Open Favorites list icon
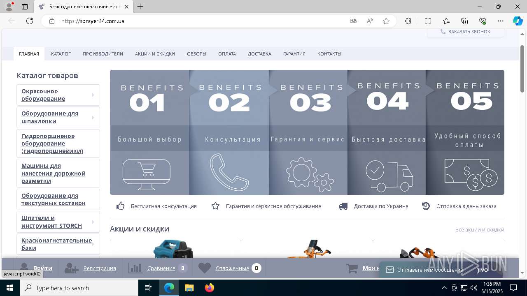This screenshot has height=296, width=527. tap(446, 21)
